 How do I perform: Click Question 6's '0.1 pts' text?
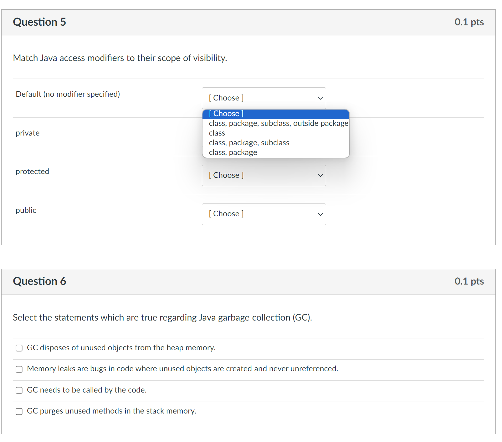[469, 281]
